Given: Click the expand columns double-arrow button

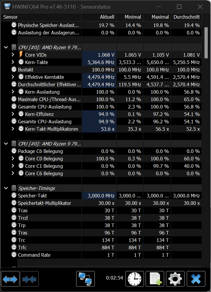Looking at the screenshot, I should pos(10,279).
